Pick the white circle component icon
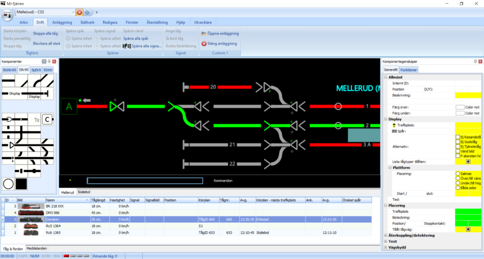 click(8, 183)
